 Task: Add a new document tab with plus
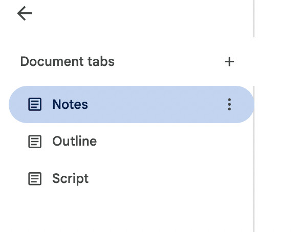(x=229, y=62)
